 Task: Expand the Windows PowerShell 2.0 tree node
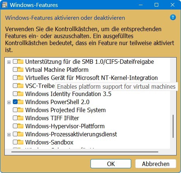(x=9, y=102)
